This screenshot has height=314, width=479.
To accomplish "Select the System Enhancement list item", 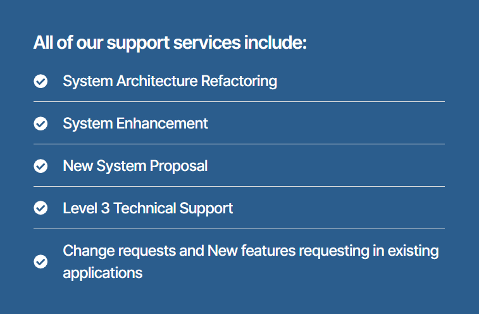I will [x=135, y=124].
